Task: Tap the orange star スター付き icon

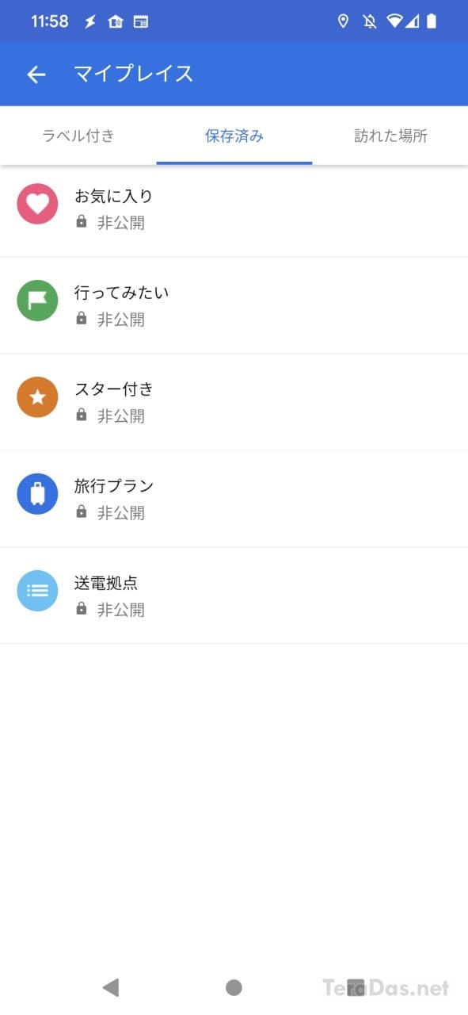Action: [37, 397]
